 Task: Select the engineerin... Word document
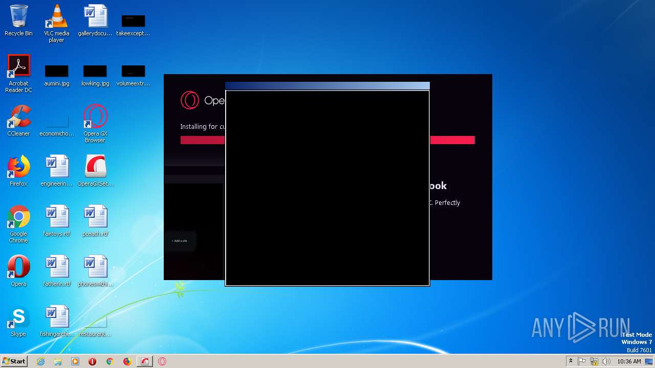pos(56,171)
